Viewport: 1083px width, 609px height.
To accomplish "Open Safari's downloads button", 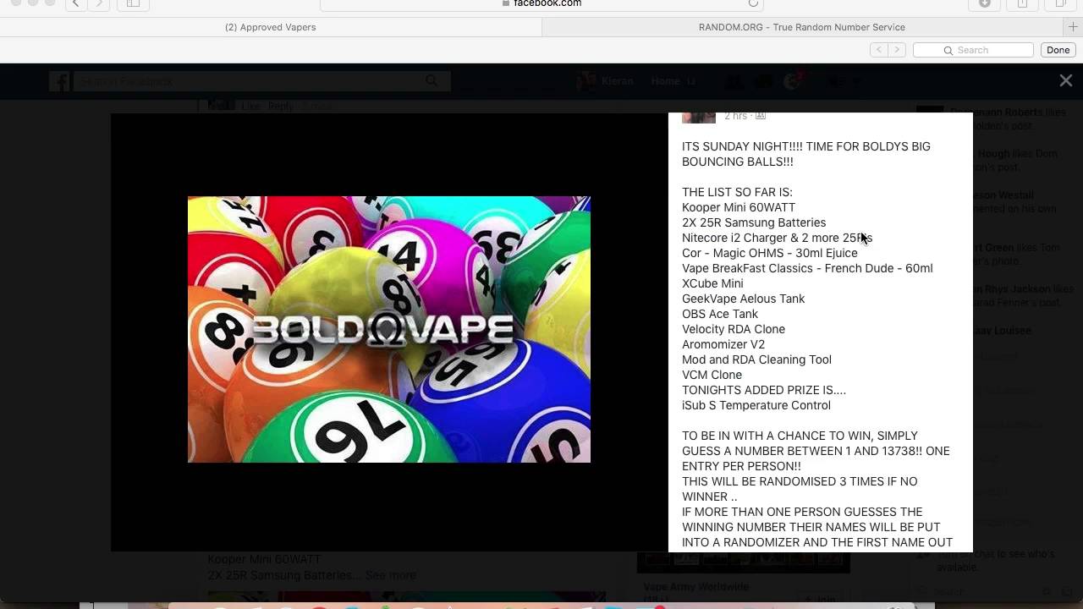I will tap(985, 3).
